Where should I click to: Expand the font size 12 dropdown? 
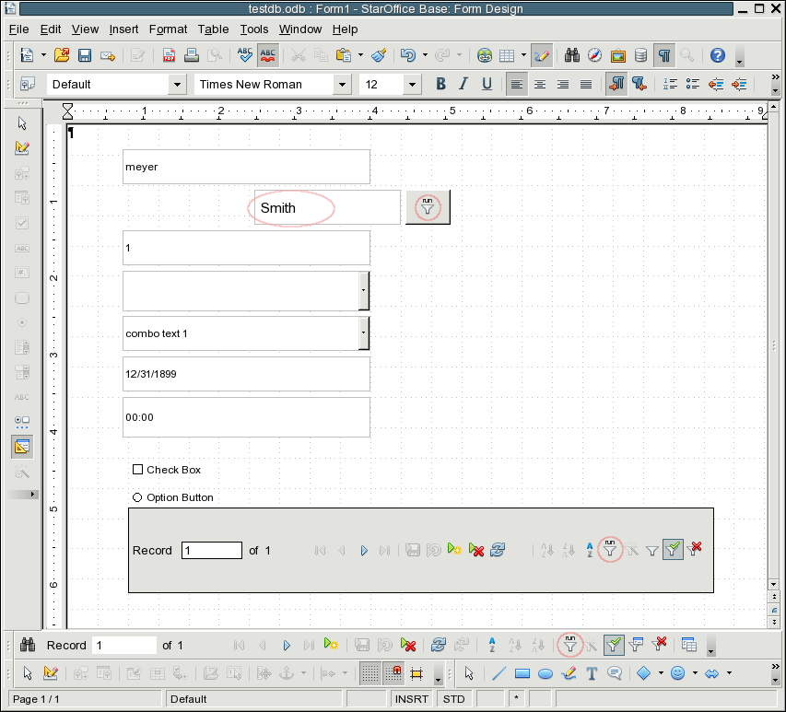[413, 85]
